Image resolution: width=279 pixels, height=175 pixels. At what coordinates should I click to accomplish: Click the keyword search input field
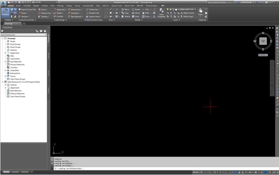(220, 2)
